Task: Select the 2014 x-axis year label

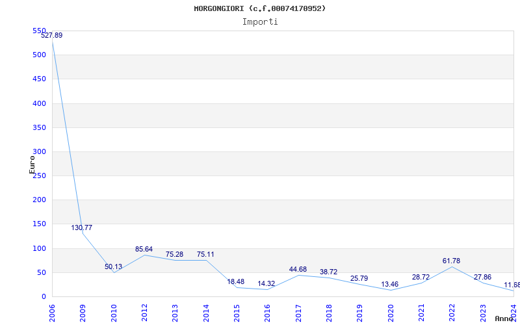Action: (206, 313)
